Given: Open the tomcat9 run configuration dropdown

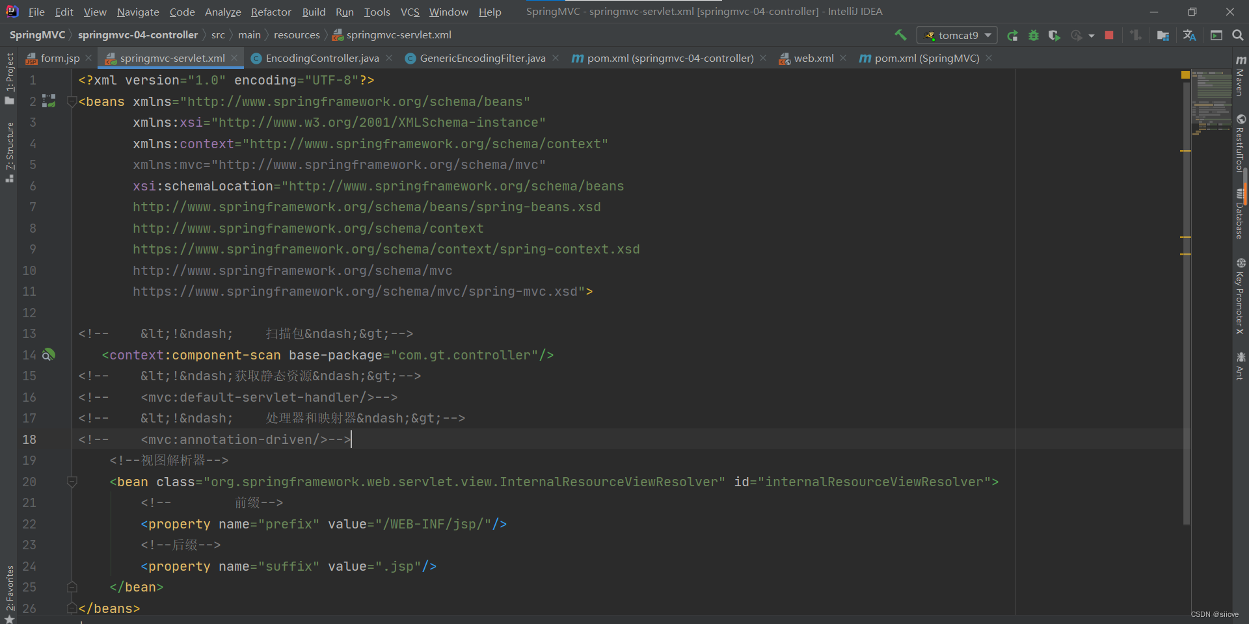Looking at the screenshot, I should pyautogui.click(x=987, y=35).
